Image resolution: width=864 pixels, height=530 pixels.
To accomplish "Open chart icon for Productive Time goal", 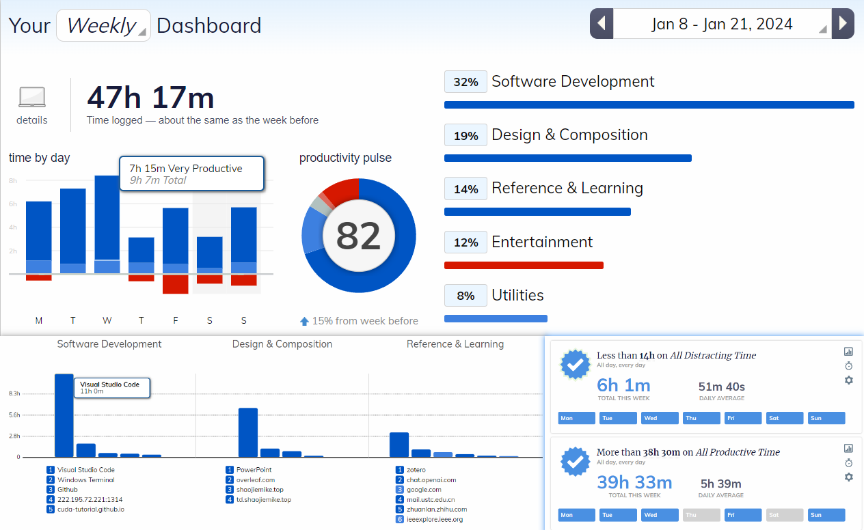I will point(848,449).
